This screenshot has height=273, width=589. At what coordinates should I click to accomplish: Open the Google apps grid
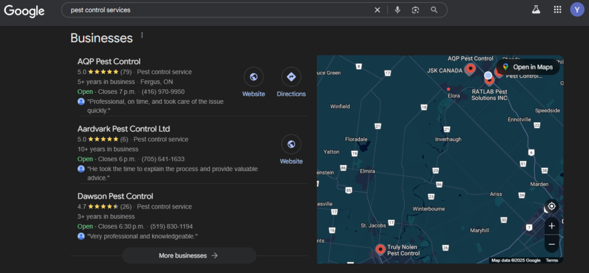tap(558, 10)
